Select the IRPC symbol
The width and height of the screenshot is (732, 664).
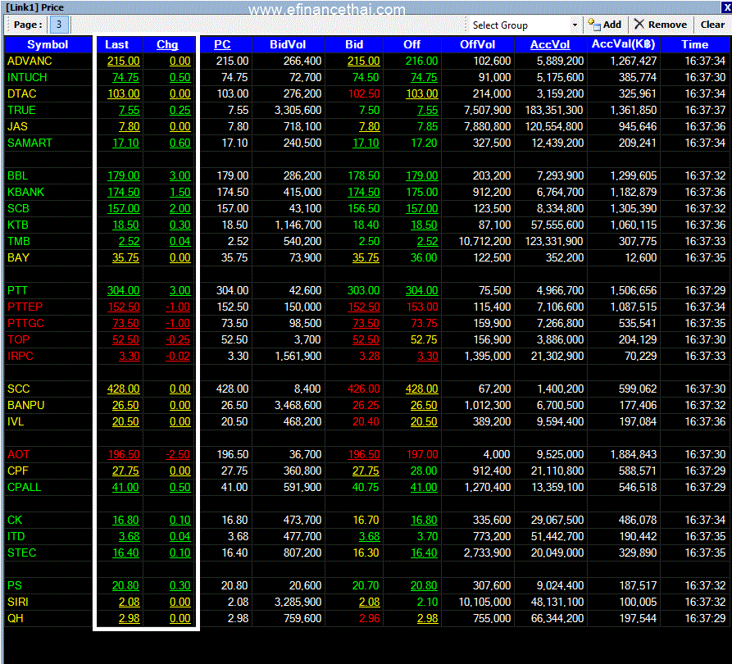click(x=20, y=356)
